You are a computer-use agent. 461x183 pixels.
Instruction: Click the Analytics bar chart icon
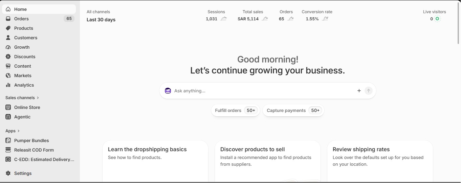[8, 85]
